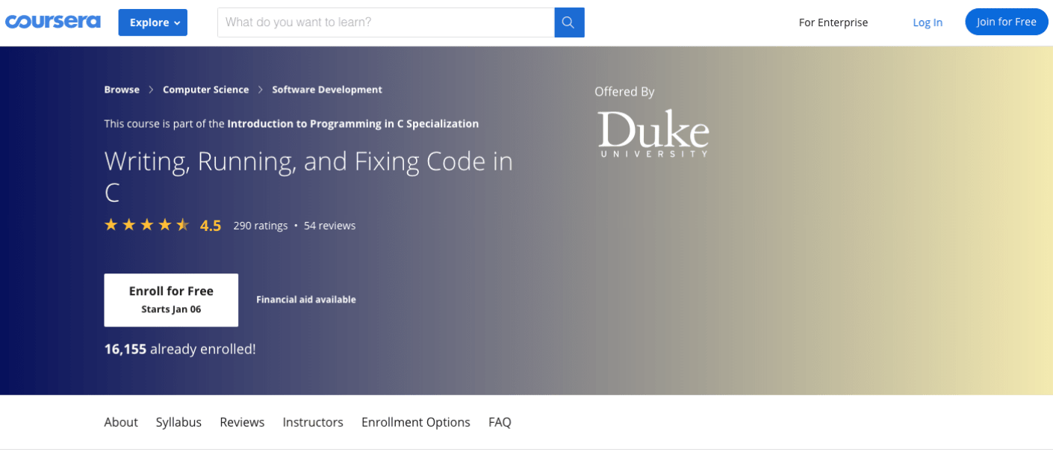
Task: Open Introduction to Programming in C Specialization
Action: click(352, 124)
